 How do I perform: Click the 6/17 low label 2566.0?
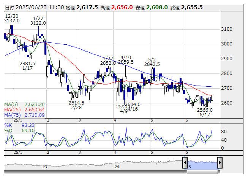pyautogui.click(x=205, y=110)
